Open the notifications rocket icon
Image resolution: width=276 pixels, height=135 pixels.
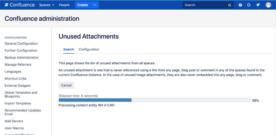tap(258, 5)
